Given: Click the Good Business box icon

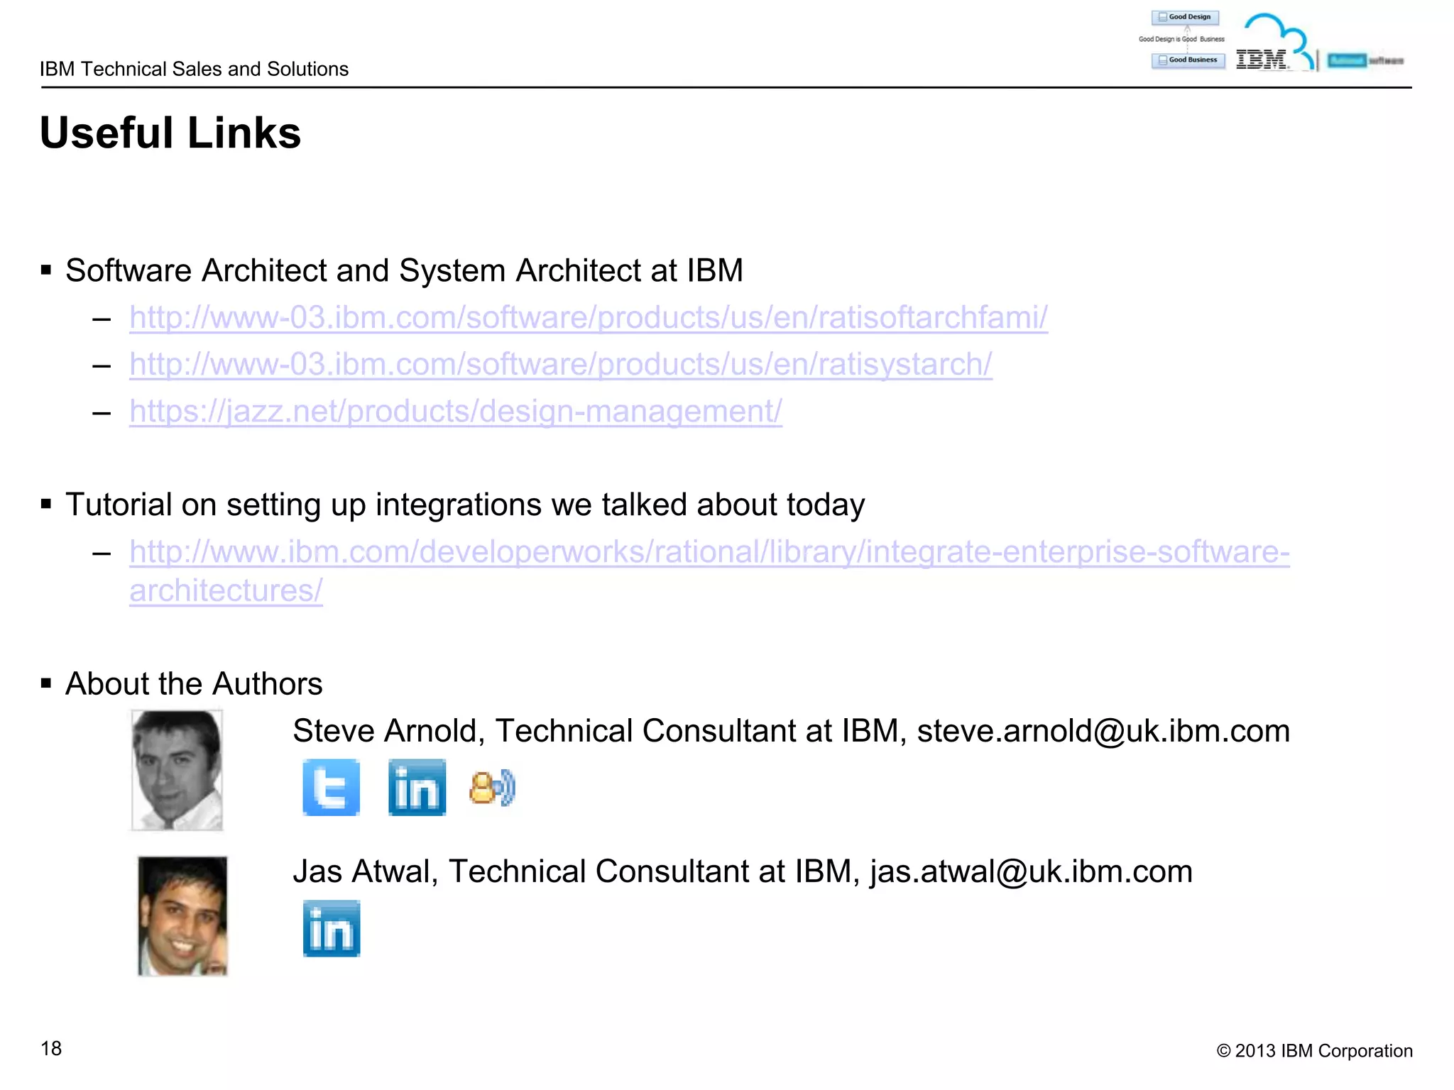Looking at the screenshot, I should (x=1188, y=60).
